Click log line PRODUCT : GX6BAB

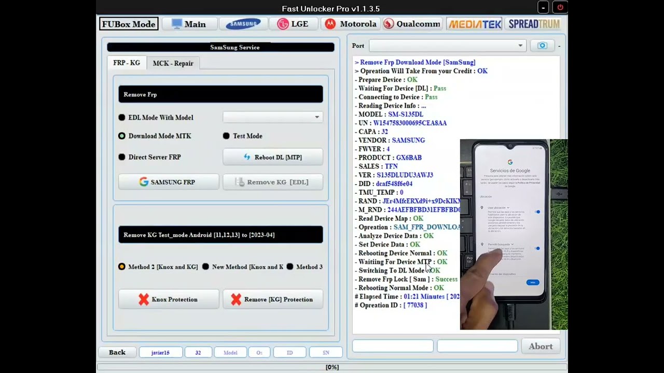click(x=388, y=157)
